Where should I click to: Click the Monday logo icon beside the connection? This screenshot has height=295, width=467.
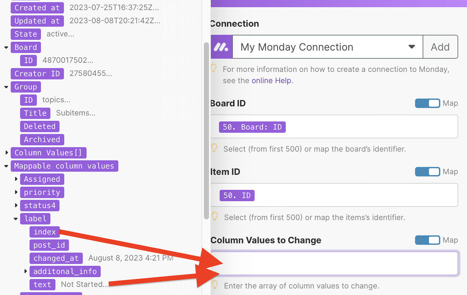coord(221,47)
